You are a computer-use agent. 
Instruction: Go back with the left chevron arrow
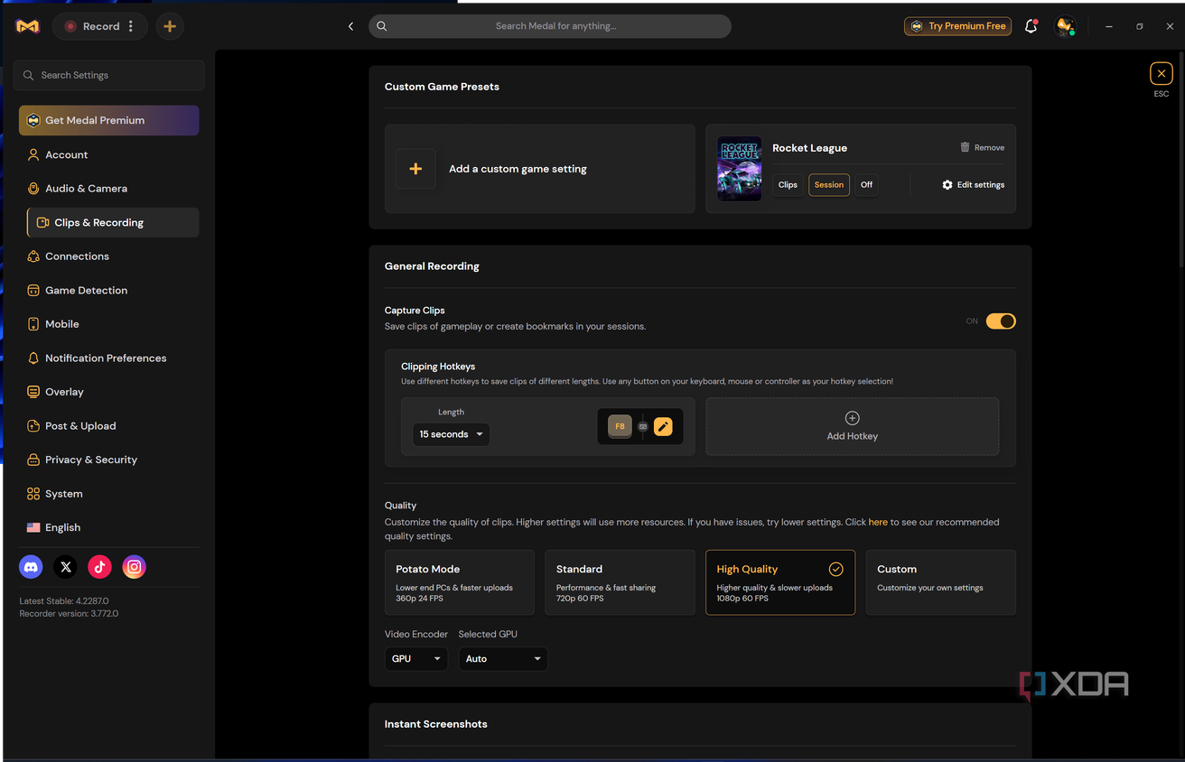pyautogui.click(x=350, y=26)
